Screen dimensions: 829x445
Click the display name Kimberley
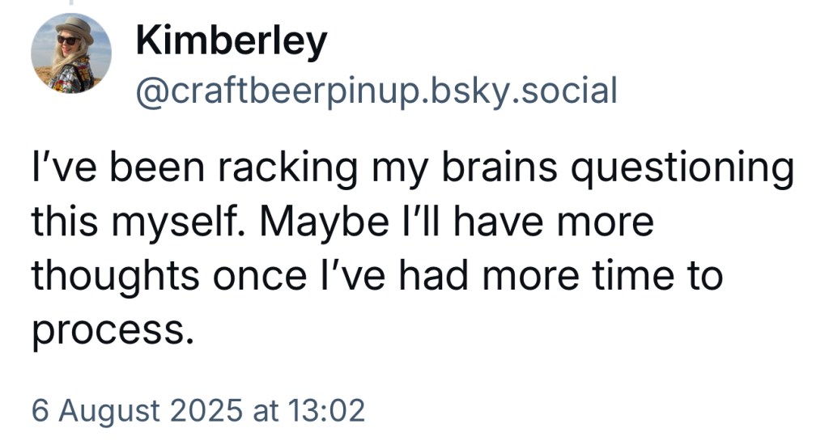[231, 40]
